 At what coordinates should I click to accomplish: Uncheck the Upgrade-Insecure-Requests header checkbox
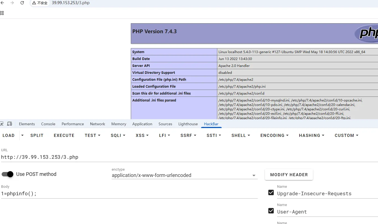pyautogui.click(x=271, y=193)
